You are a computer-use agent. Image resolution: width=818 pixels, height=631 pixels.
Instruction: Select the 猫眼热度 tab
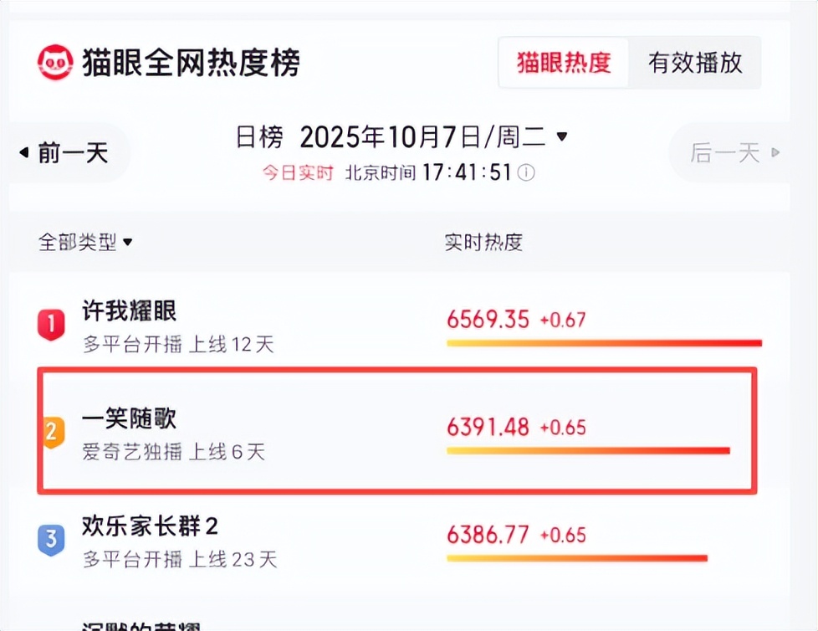click(x=564, y=63)
